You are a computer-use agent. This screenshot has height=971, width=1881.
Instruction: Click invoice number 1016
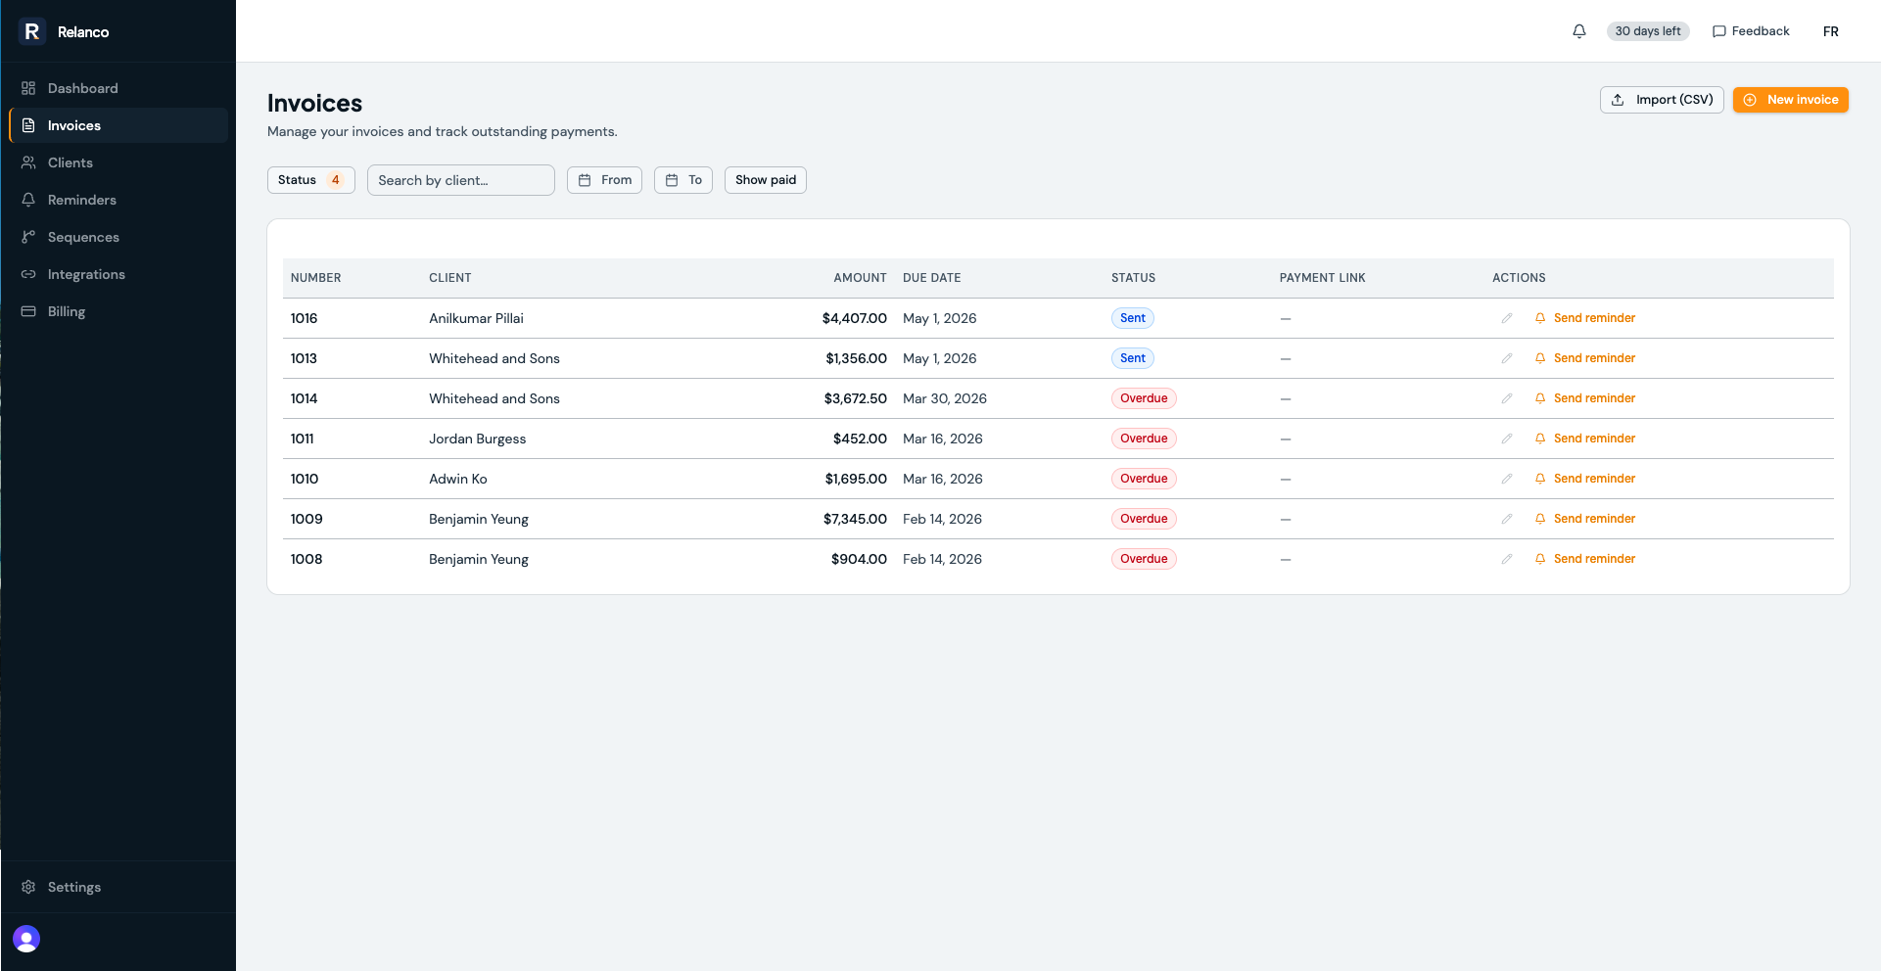[304, 318]
